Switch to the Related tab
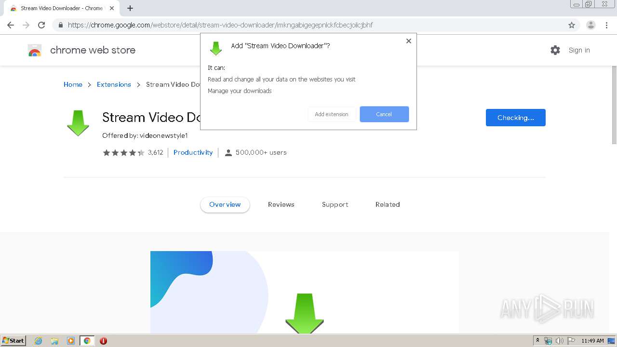 pos(388,204)
